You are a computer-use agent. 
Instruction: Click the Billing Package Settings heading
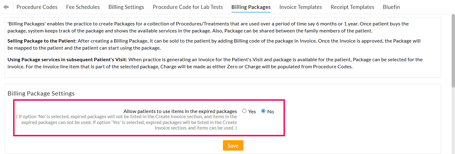pyautogui.click(x=41, y=93)
